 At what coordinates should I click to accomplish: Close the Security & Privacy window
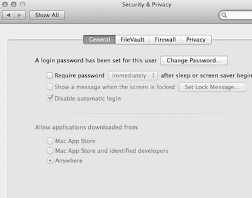(5, 4)
